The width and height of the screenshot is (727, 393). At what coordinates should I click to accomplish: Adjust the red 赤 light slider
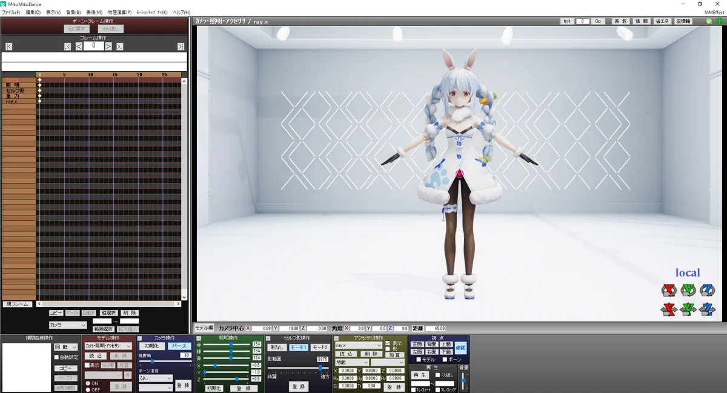pos(228,344)
